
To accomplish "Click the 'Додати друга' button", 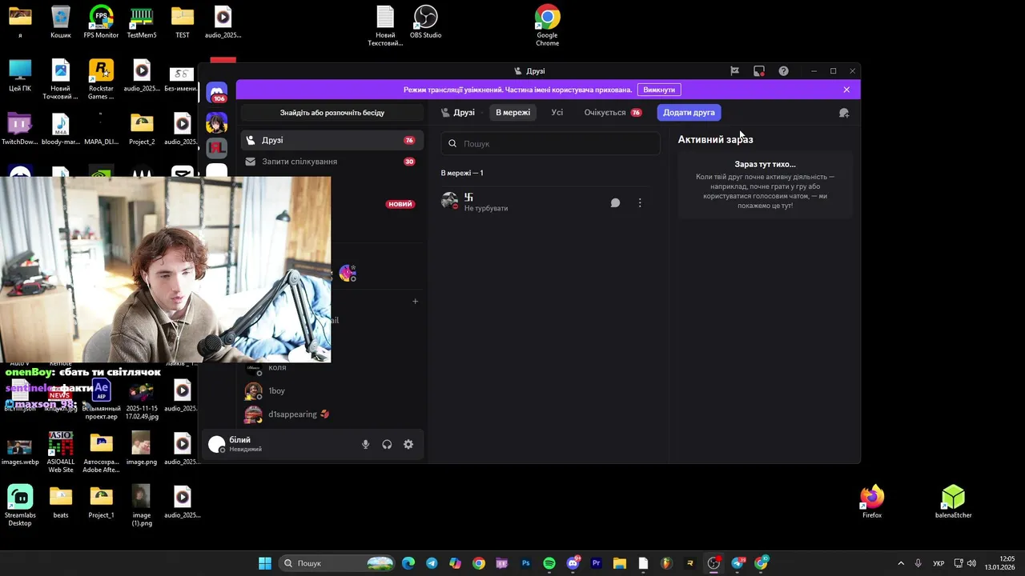I will pyautogui.click(x=689, y=113).
